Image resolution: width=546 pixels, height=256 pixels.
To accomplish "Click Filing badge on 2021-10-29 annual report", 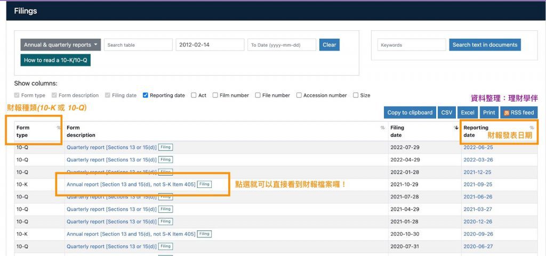I will [x=205, y=184].
